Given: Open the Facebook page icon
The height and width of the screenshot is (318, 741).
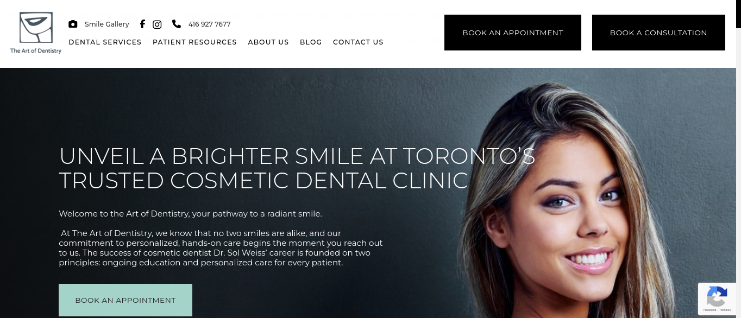Looking at the screenshot, I should pos(142,24).
